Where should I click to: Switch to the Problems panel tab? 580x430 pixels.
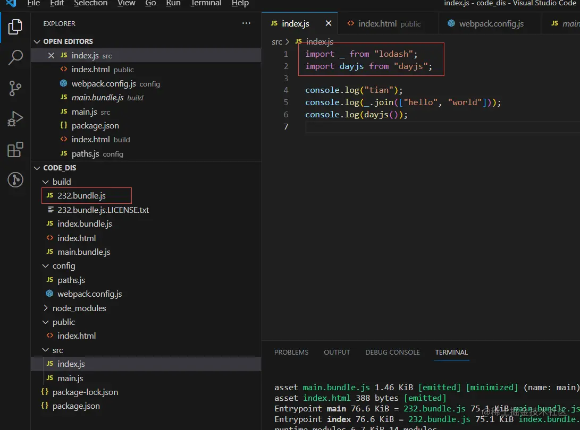point(291,352)
